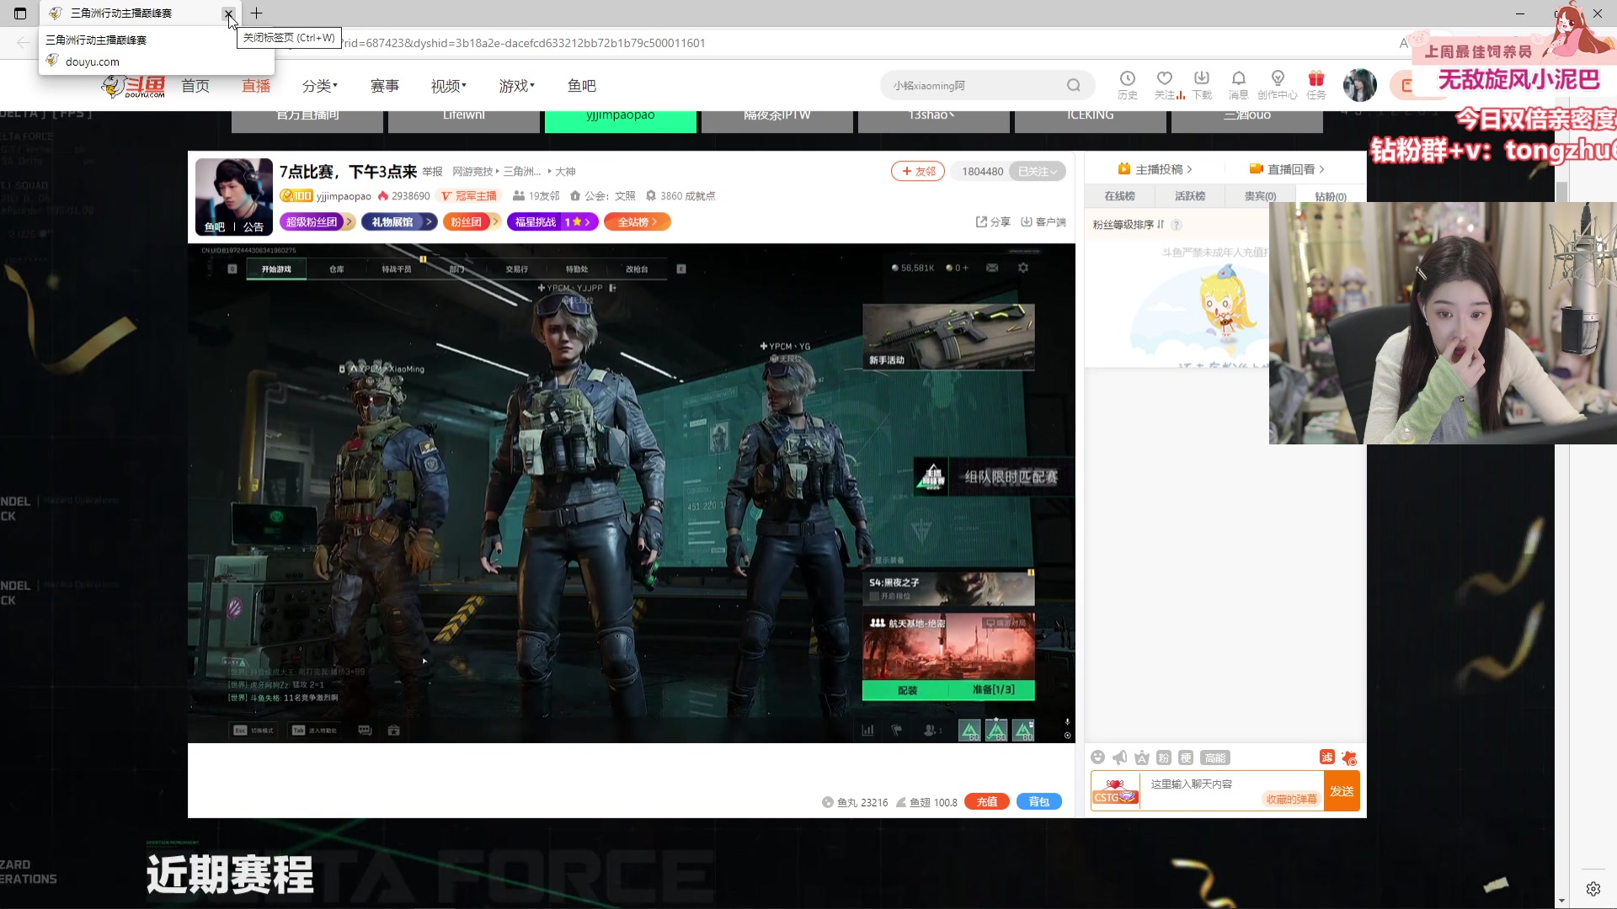
Task: Expand the 分类 menu
Action: (x=319, y=86)
